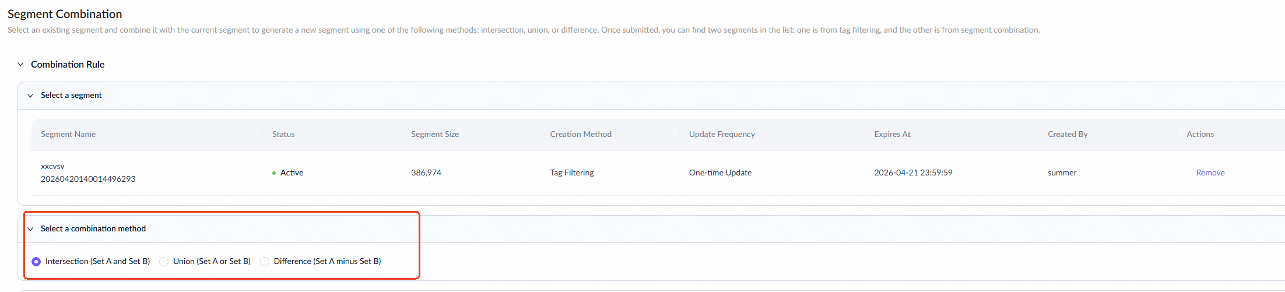This screenshot has height=292, width=1285.
Task: Click the Created By column header
Action: point(1068,135)
